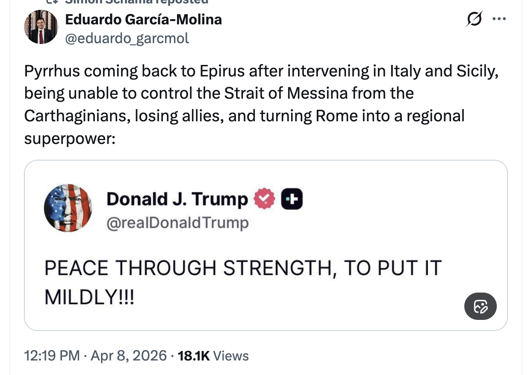Click the flag-painted Trump avatar in screenshot
Viewport: 531px width, 375px height.
[x=68, y=208]
